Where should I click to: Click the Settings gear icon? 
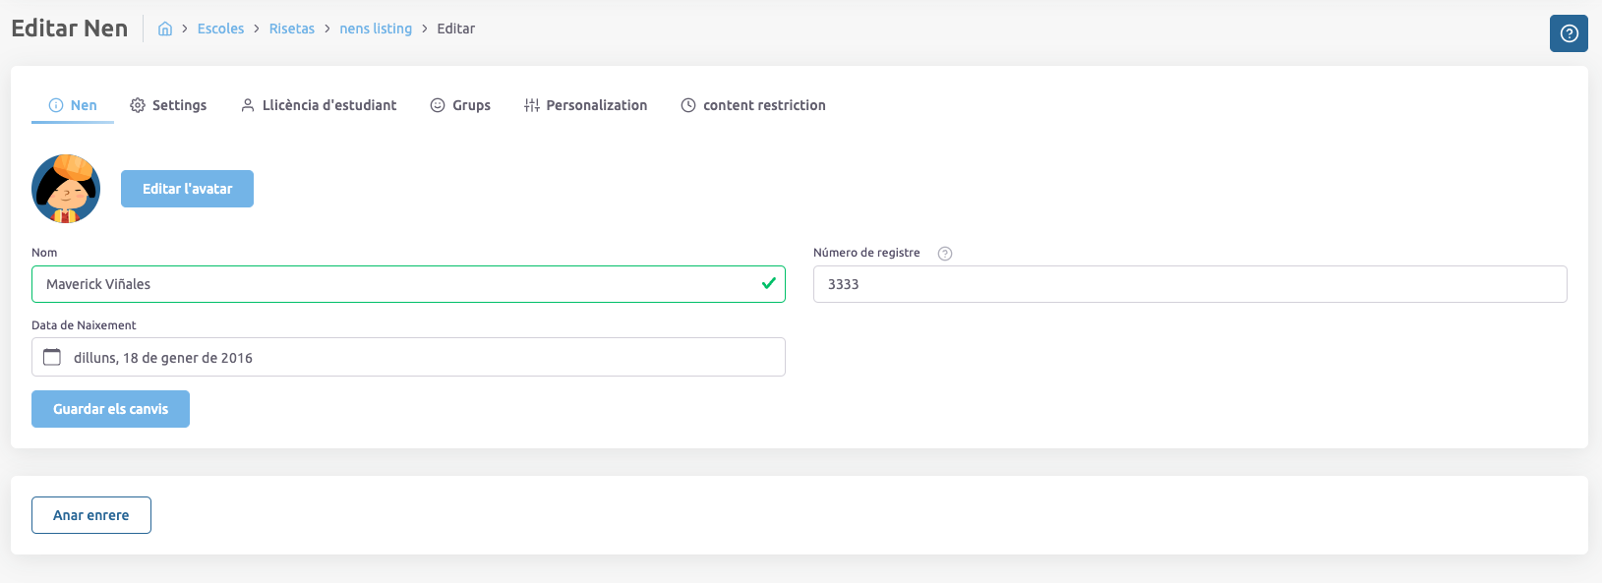point(138,105)
